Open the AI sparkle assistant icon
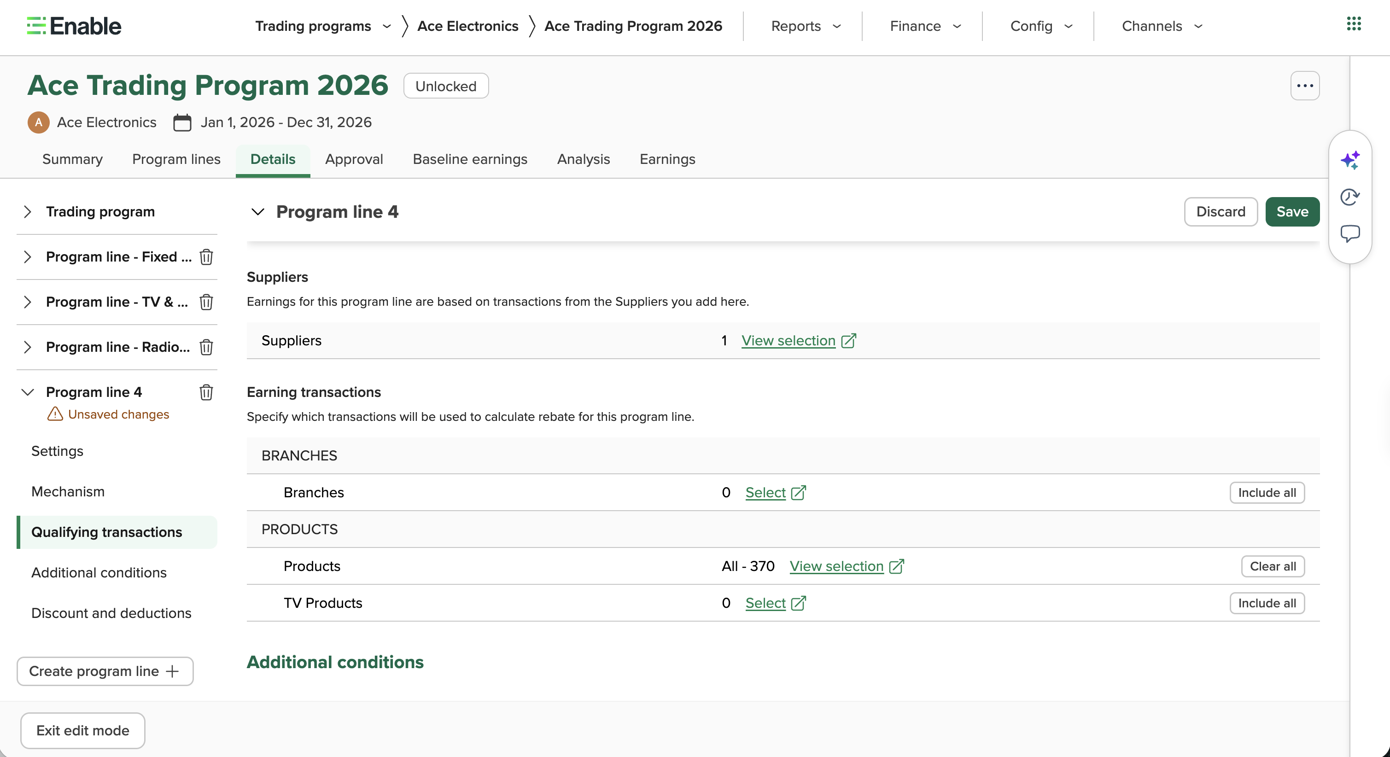This screenshot has width=1390, height=757. click(x=1350, y=160)
